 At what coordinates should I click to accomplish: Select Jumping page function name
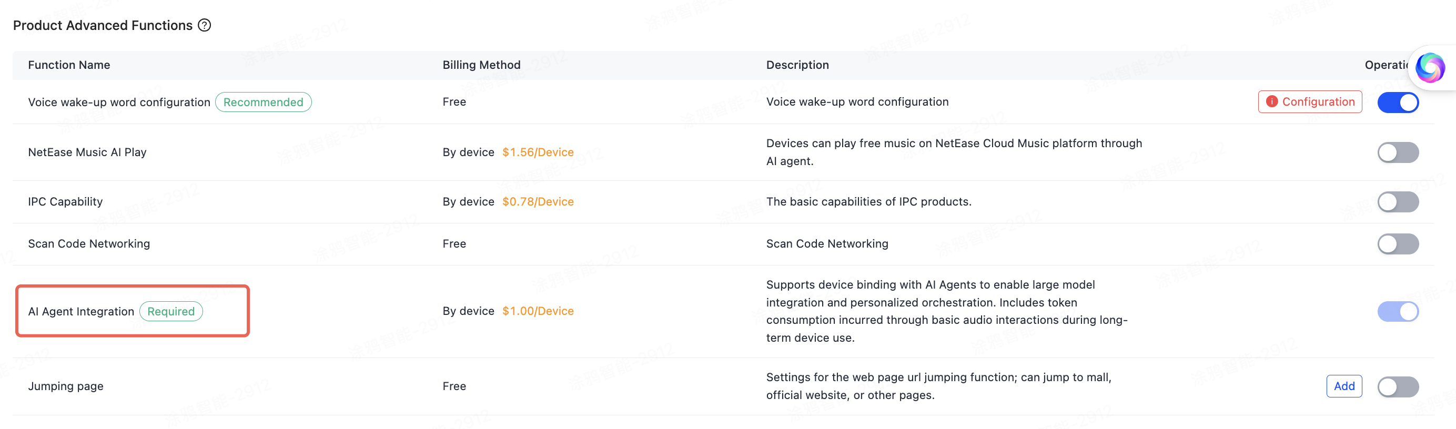(66, 386)
